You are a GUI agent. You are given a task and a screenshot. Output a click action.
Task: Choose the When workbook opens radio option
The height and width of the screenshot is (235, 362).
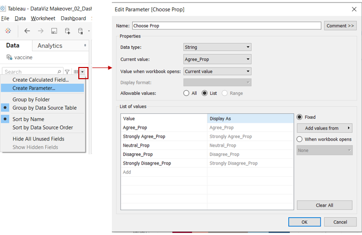tap(300, 139)
